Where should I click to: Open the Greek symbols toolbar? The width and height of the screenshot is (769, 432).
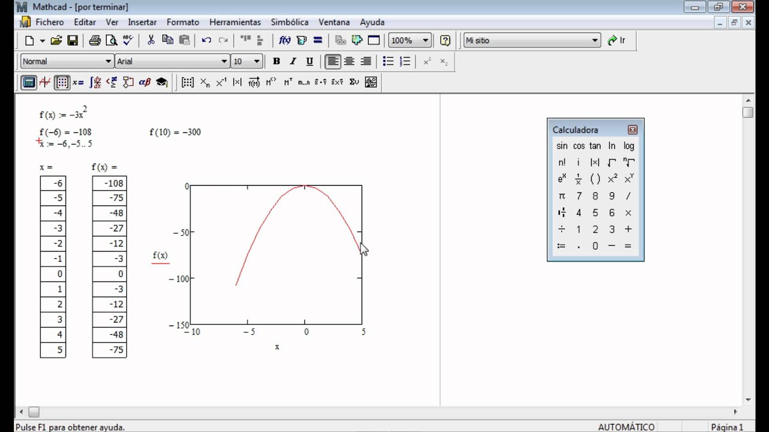coord(145,82)
